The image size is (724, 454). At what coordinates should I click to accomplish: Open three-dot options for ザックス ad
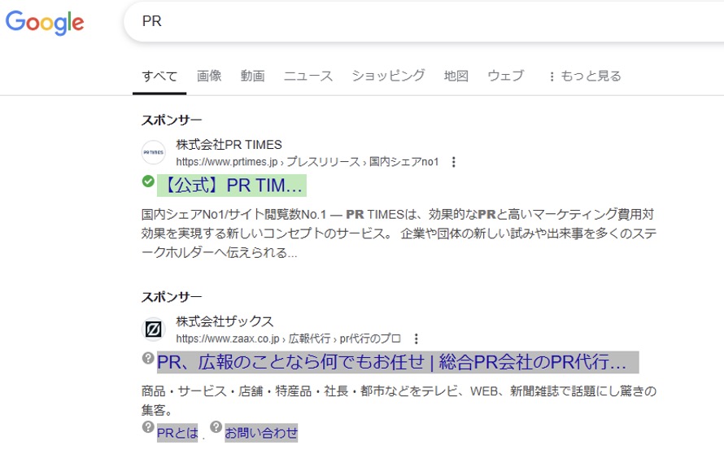coord(417,339)
